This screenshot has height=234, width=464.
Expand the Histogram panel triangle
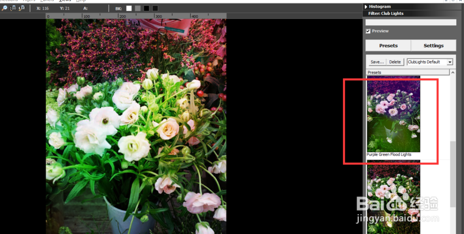[x=366, y=6]
